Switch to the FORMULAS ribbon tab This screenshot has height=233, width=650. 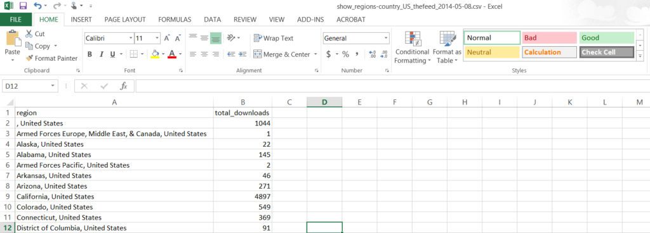(175, 20)
